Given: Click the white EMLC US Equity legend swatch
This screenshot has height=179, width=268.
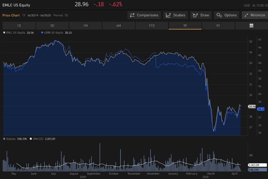Looking at the screenshot, I should point(4,33).
